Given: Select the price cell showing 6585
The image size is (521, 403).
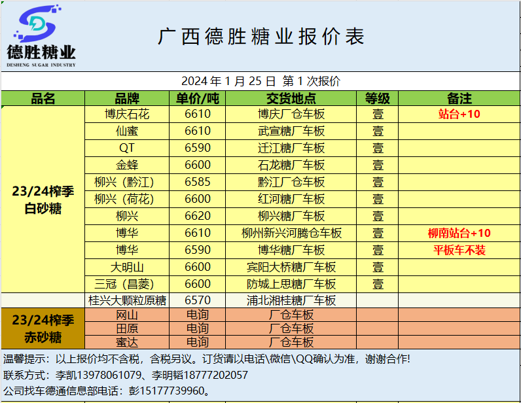Looking at the screenshot, I should 198,182.
